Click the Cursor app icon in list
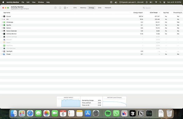183x119 pixels. (x=4, y=16)
